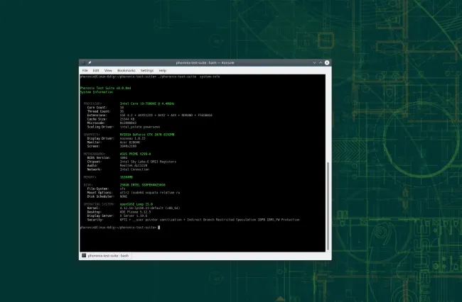Select the phoronix-test-suite : bash tab

(105, 256)
